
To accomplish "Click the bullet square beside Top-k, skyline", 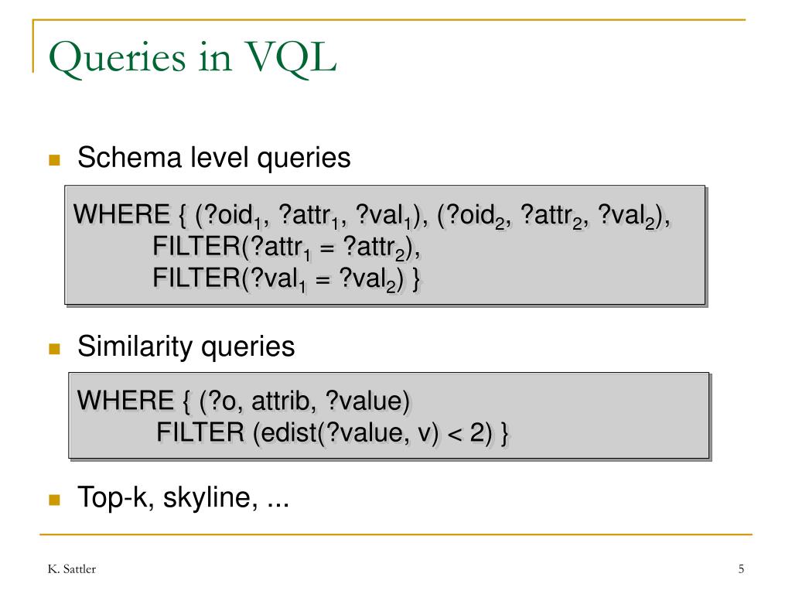I will click(55, 500).
